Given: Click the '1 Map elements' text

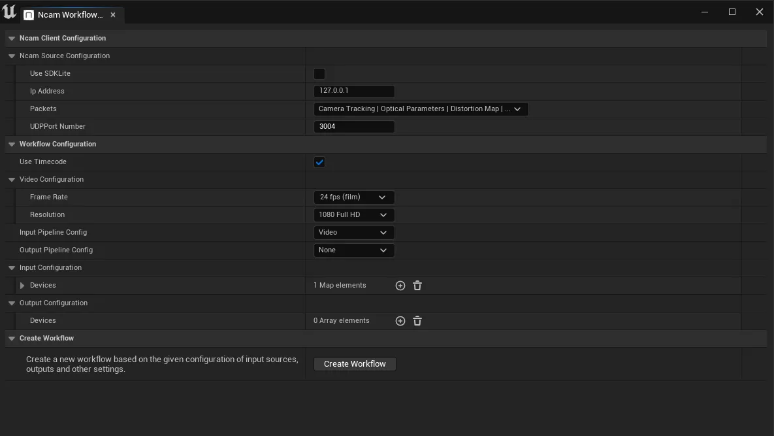Looking at the screenshot, I should pos(340,286).
